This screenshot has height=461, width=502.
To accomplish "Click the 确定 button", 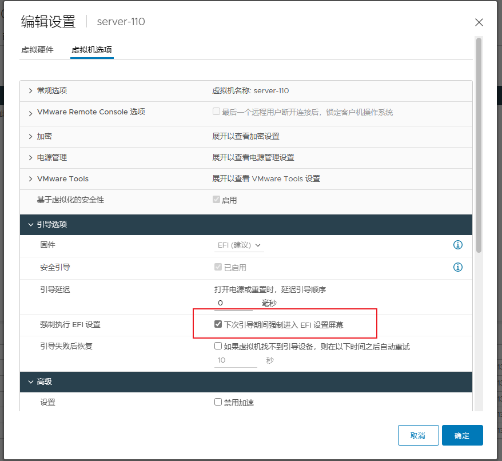I will coord(462,435).
